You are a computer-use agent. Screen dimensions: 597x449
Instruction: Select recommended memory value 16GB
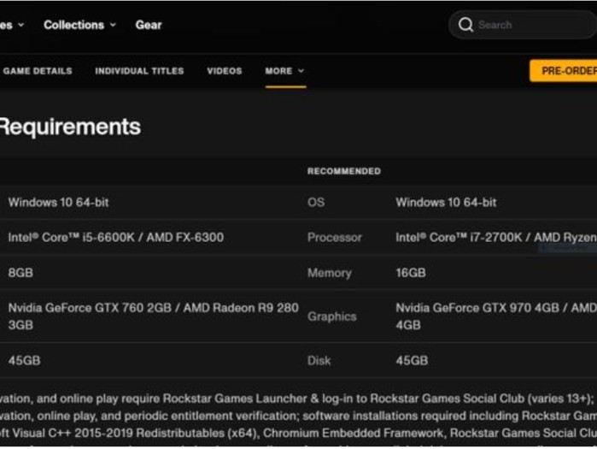(x=411, y=273)
